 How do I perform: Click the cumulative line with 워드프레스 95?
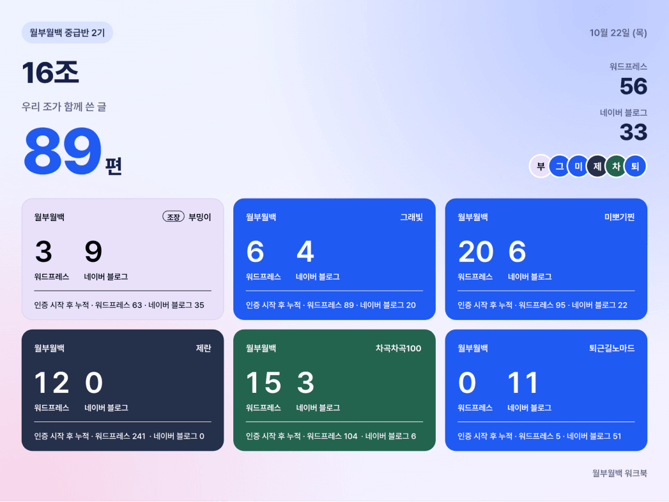[542, 305]
